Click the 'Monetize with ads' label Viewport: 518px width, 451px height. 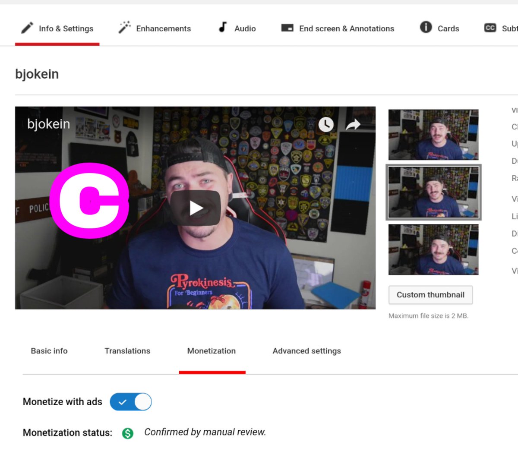[63, 402]
